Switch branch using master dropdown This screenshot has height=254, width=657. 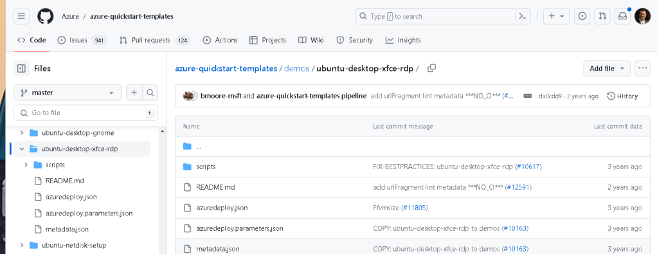[68, 93]
